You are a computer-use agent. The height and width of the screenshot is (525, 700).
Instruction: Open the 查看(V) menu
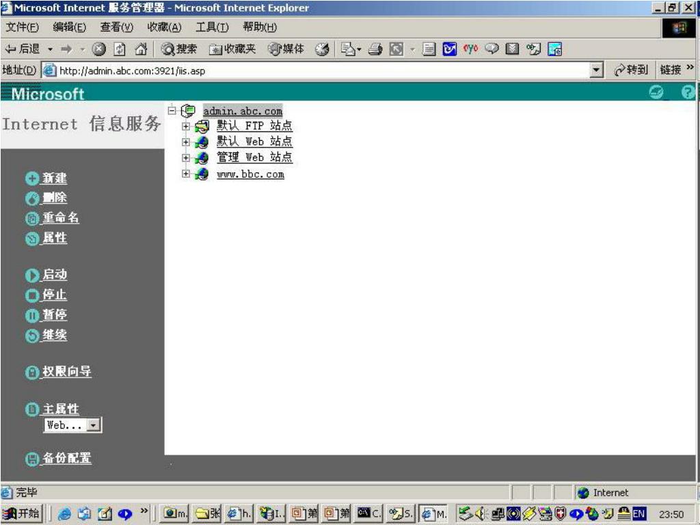click(116, 27)
